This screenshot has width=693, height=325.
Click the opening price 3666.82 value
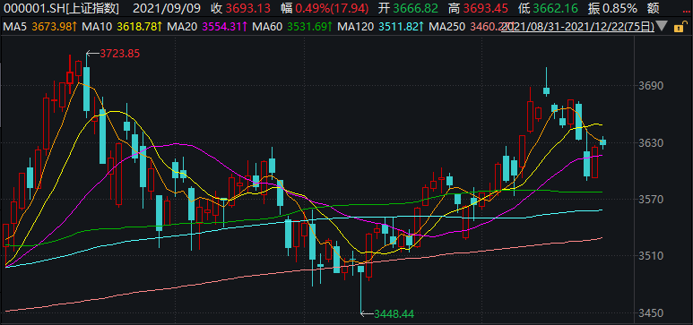[x=415, y=8]
